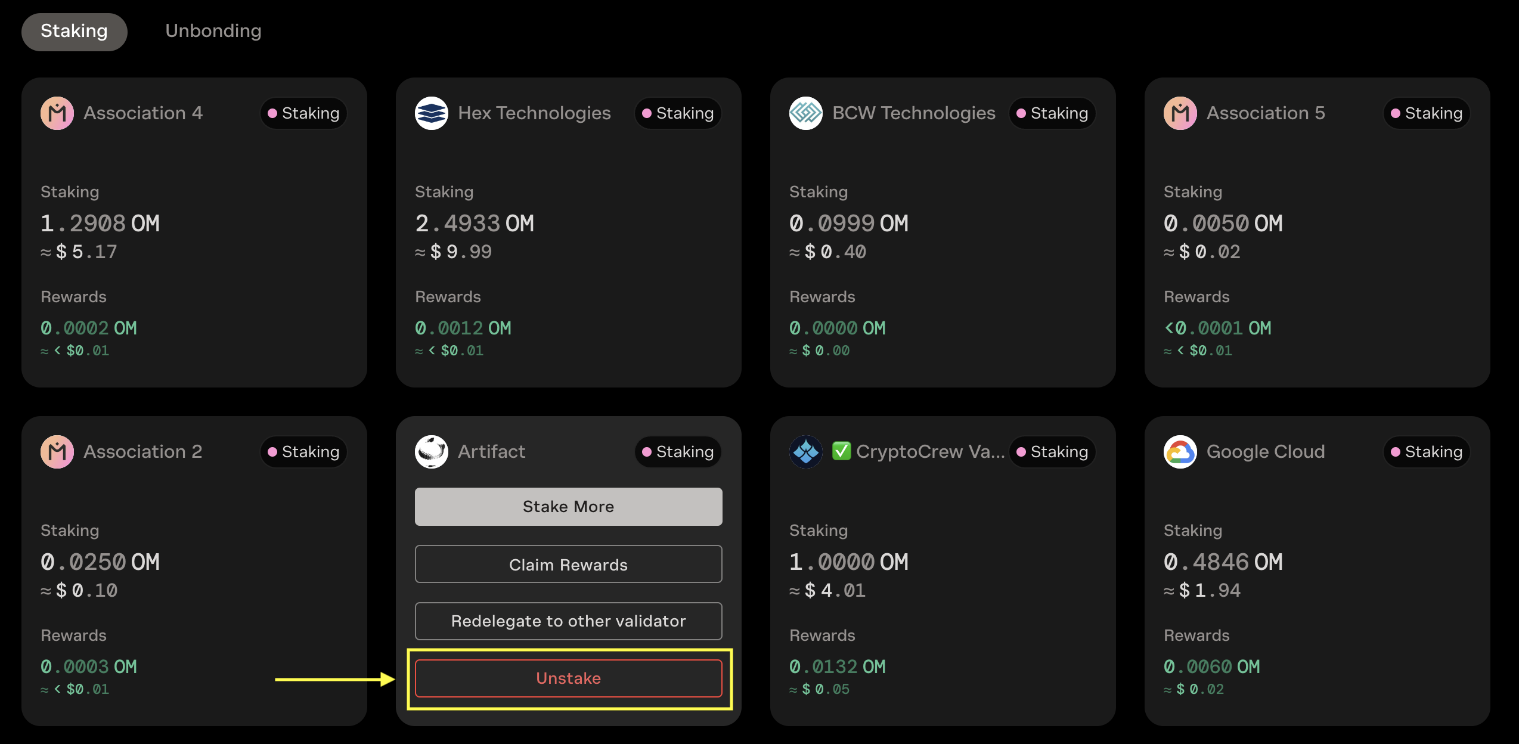The width and height of the screenshot is (1519, 744).
Task: Click the Association 4 validator logo
Action: tap(57, 113)
